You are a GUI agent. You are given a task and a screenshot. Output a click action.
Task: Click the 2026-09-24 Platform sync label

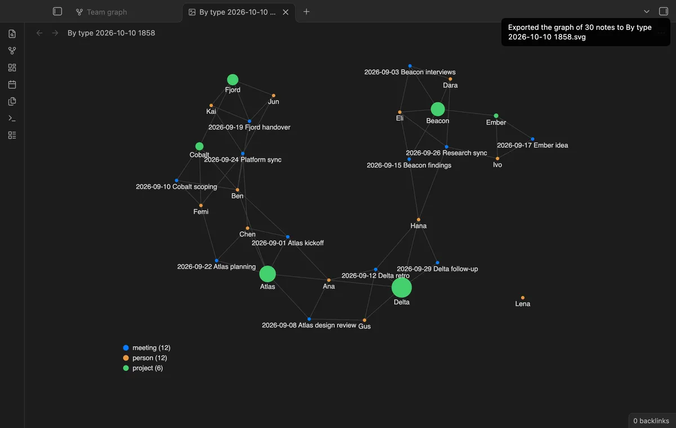(243, 160)
